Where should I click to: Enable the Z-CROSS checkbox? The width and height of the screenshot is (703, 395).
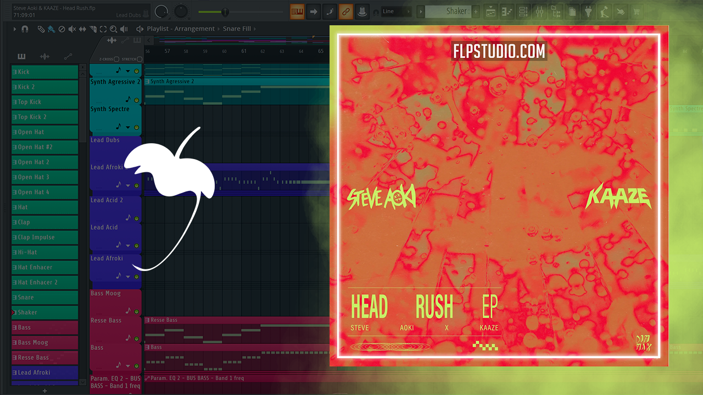[116, 59]
